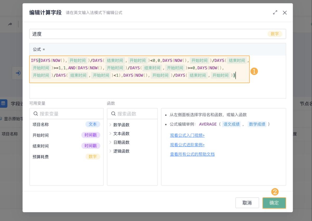Click the search icon in 搜索函数
The width and height of the screenshot is (312, 221).
pyautogui.click(x=113, y=114)
